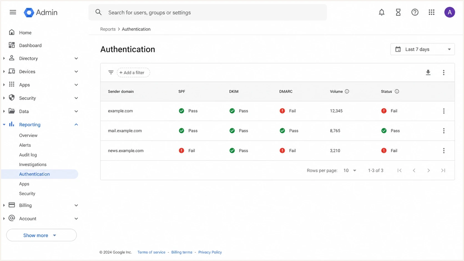Collapse the Reporting section chevron

coord(76,125)
